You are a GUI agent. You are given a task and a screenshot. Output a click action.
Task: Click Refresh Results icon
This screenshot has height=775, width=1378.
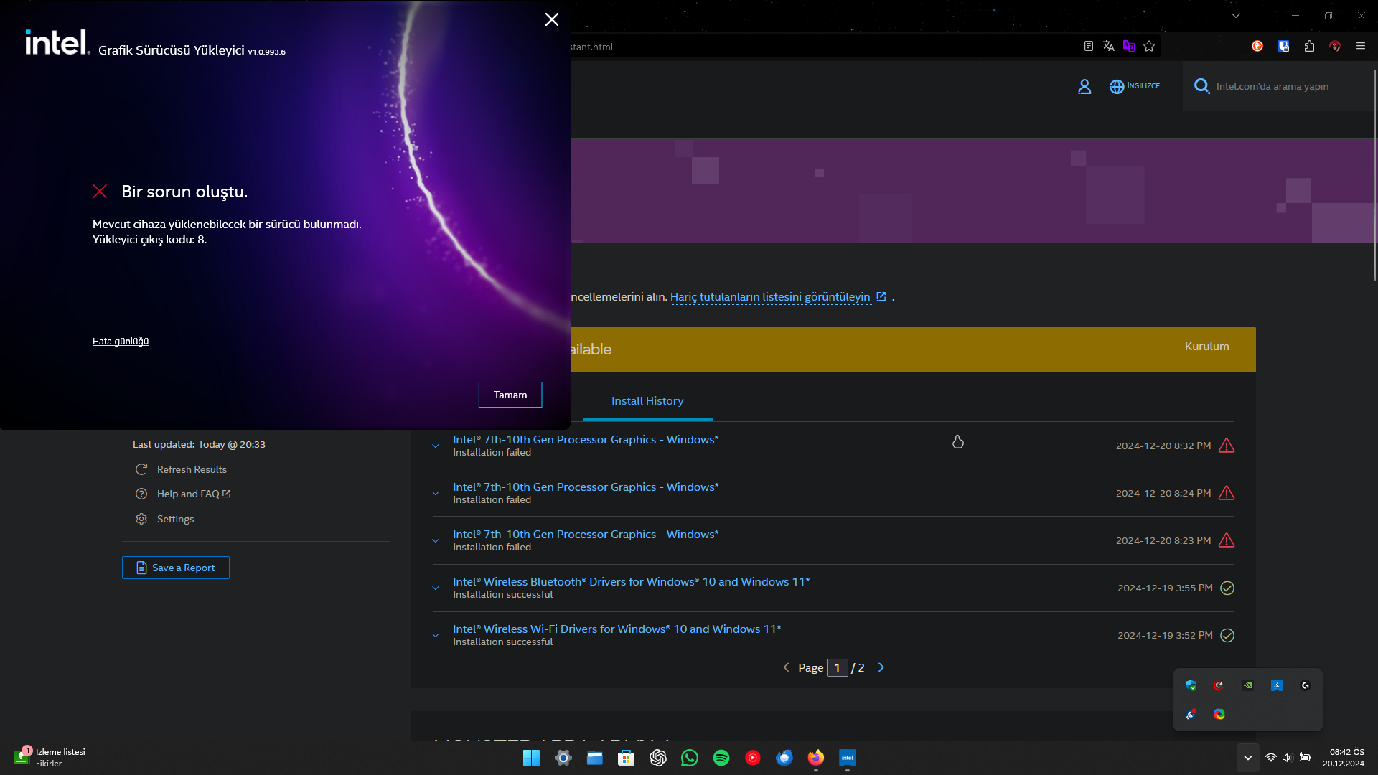[x=141, y=469]
